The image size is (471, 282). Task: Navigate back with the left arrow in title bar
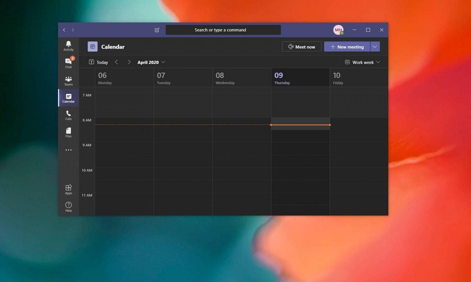[x=64, y=30]
